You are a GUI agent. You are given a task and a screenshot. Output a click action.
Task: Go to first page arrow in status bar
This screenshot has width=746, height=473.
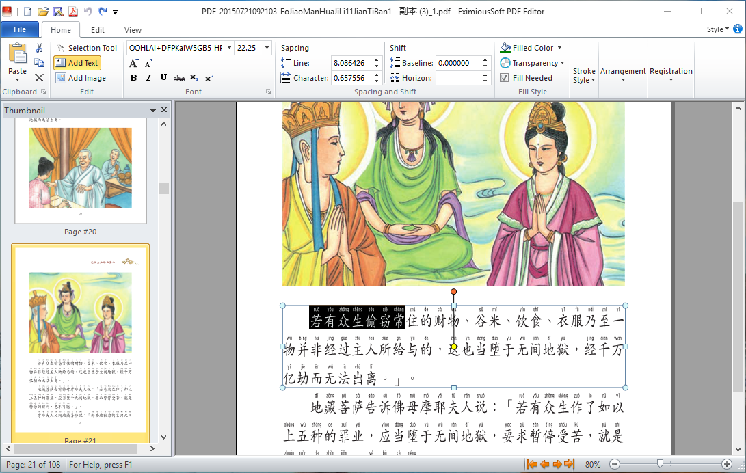coord(531,465)
